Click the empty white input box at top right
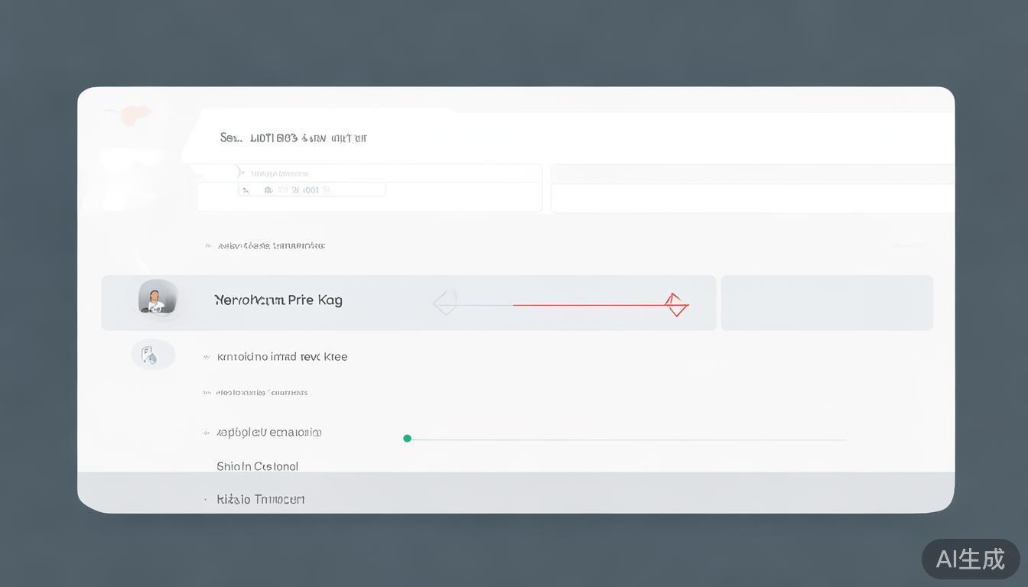This screenshot has width=1028, height=587. click(752, 198)
